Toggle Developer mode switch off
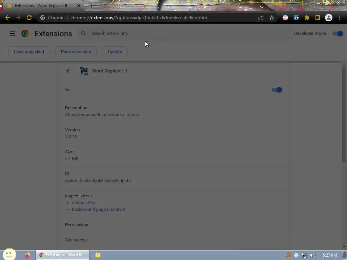Image resolution: width=347 pixels, height=260 pixels. click(338, 34)
